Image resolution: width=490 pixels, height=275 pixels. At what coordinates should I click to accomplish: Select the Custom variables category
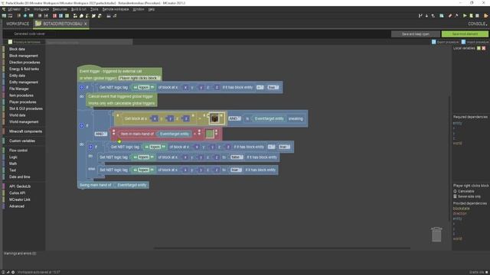click(x=22, y=141)
